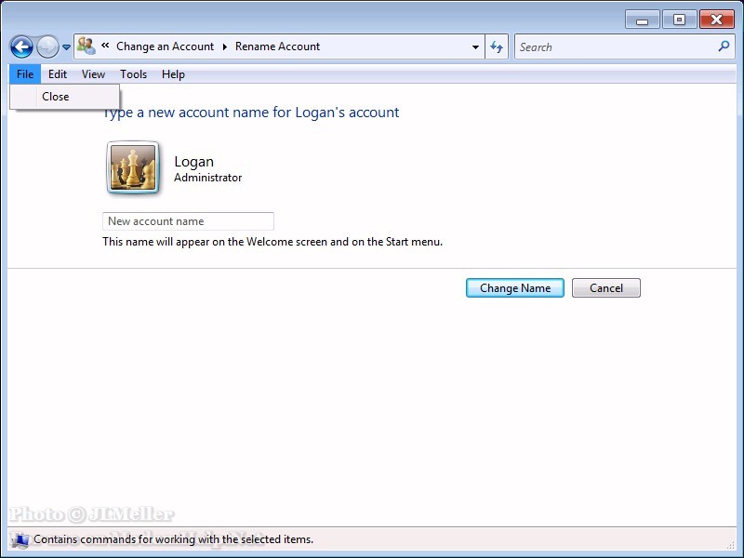Click Logan's chess account picture
Viewport: 744px width, 558px height.
click(133, 167)
